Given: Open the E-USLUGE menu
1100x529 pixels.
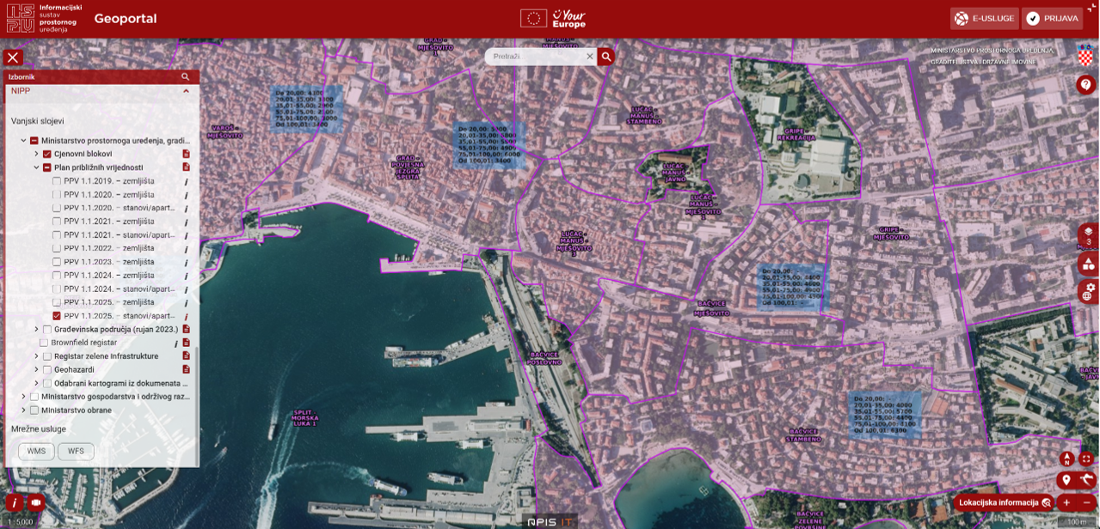Looking at the screenshot, I should click(984, 18).
